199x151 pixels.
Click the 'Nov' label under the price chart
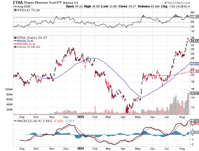pos(52,117)
